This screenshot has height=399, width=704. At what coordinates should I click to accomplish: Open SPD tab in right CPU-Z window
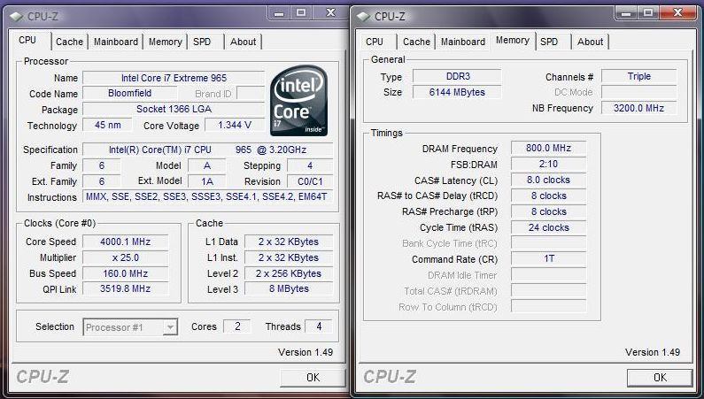tap(549, 42)
